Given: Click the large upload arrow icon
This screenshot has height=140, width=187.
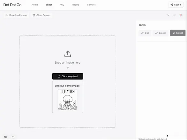Looking at the screenshot, I should [x=68, y=54].
